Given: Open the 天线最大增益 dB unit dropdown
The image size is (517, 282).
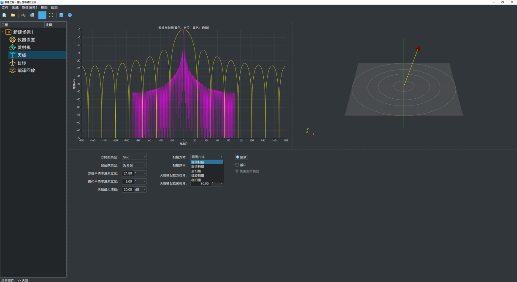Looking at the screenshot, I should pos(140,190).
